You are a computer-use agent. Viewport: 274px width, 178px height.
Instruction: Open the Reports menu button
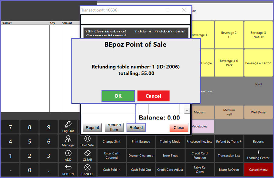pyautogui.click(x=258, y=141)
